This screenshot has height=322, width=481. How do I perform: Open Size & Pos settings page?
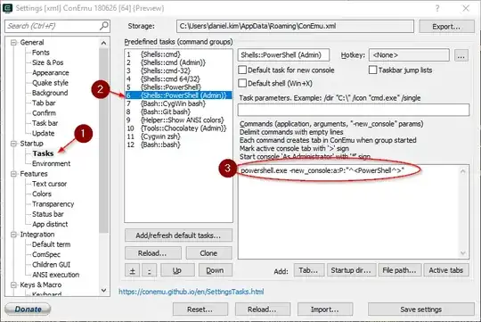tap(48, 62)
